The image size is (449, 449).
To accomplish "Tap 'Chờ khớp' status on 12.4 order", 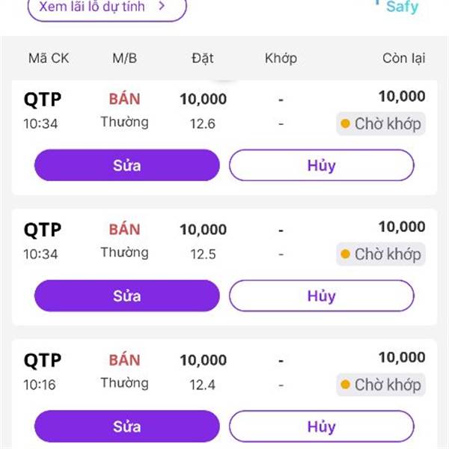I will tap(381, 385).
